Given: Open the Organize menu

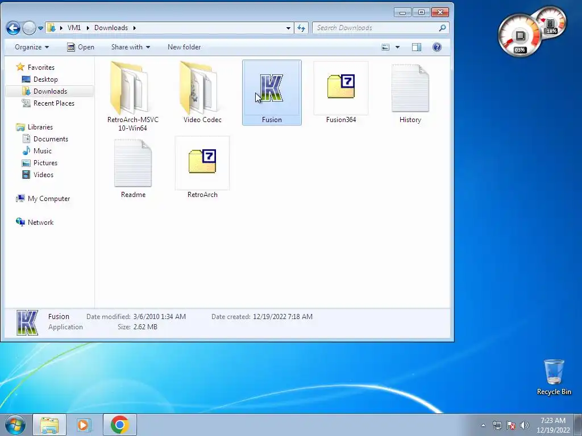Looking at the screenshot, I should point(32,47).
